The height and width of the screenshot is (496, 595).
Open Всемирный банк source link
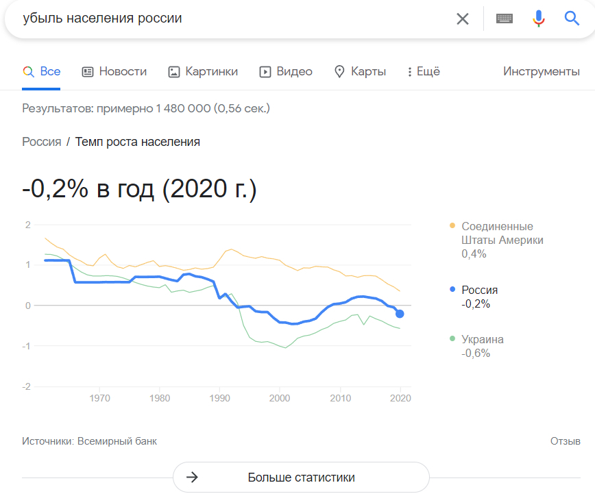pyautogui.click(x=117, y=441)
